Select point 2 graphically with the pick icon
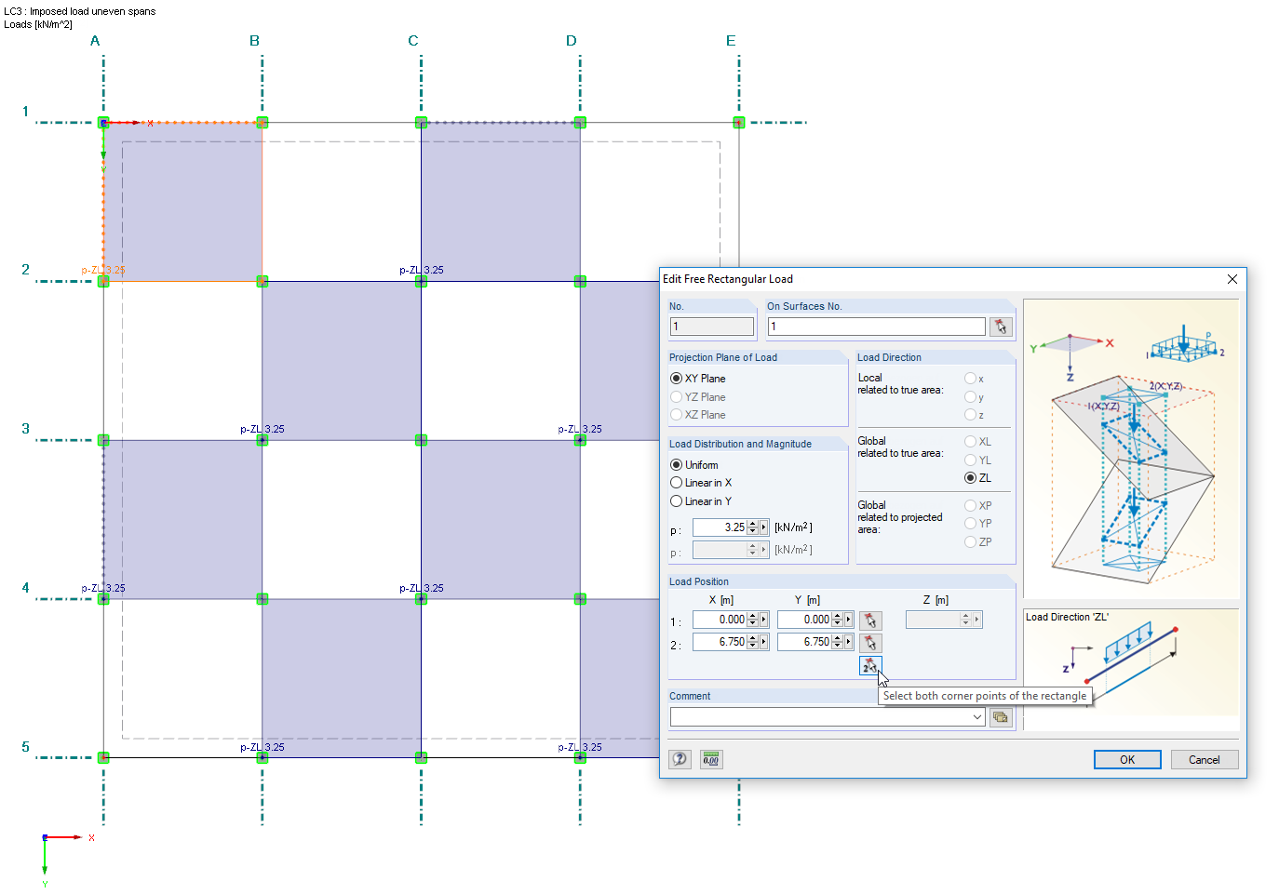The width and height of the screenshot is (1279, 894). pos(870,641)
